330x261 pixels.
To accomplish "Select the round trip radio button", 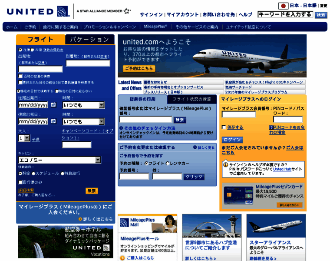I will coord(20,50).
